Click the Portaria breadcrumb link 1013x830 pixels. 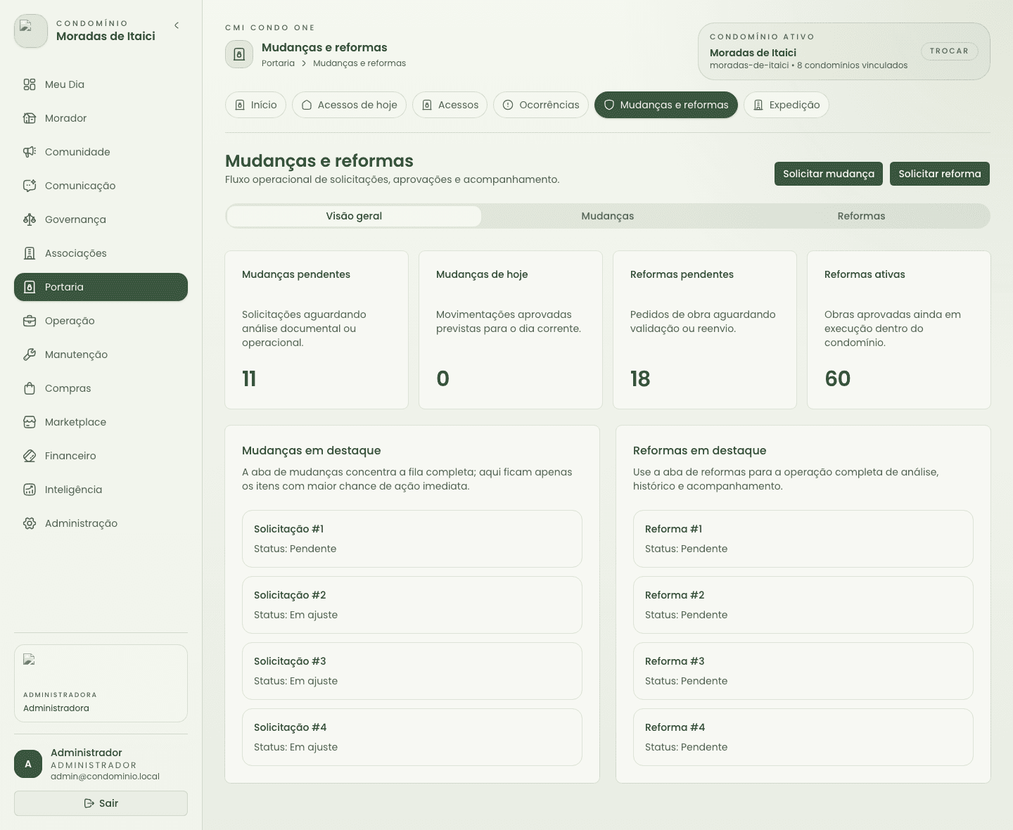point(278,63)
